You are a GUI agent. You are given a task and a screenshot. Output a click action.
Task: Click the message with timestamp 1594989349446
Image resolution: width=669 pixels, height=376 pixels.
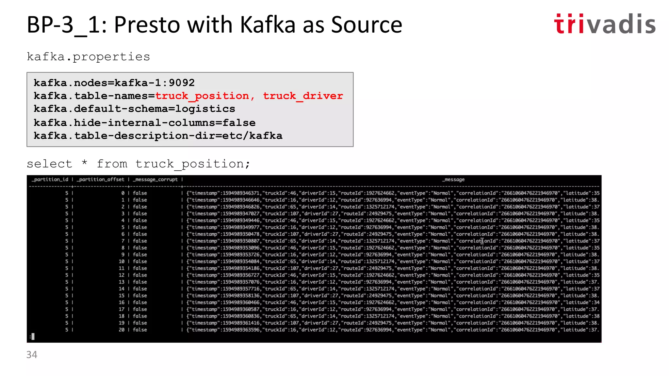(x=393, y=220)
